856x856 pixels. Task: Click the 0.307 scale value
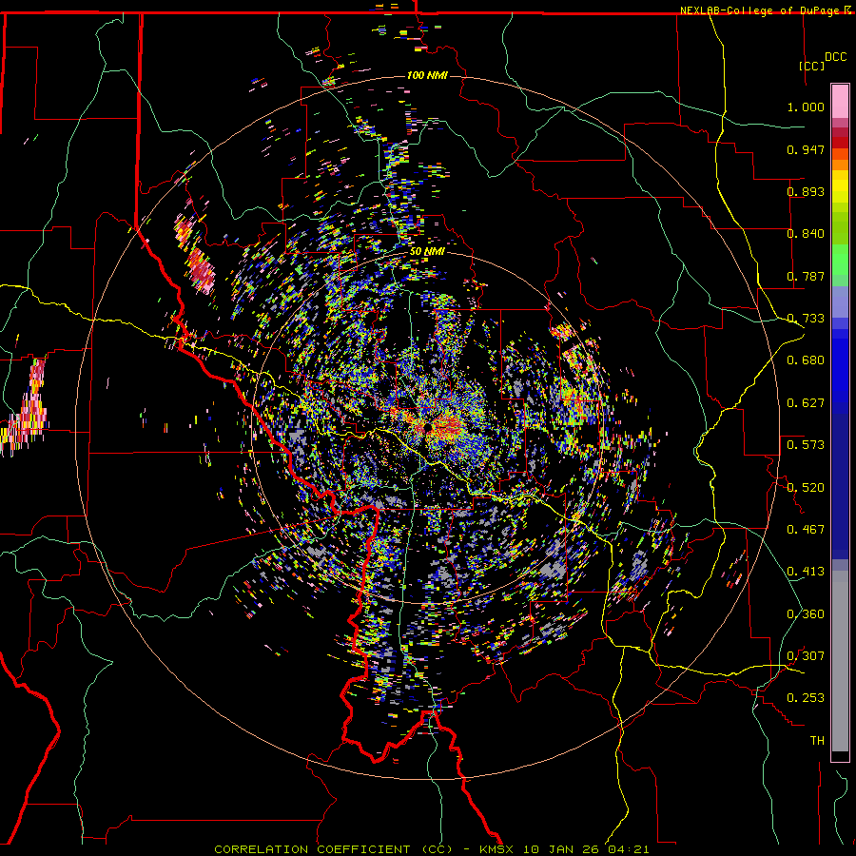click(806, 656)
